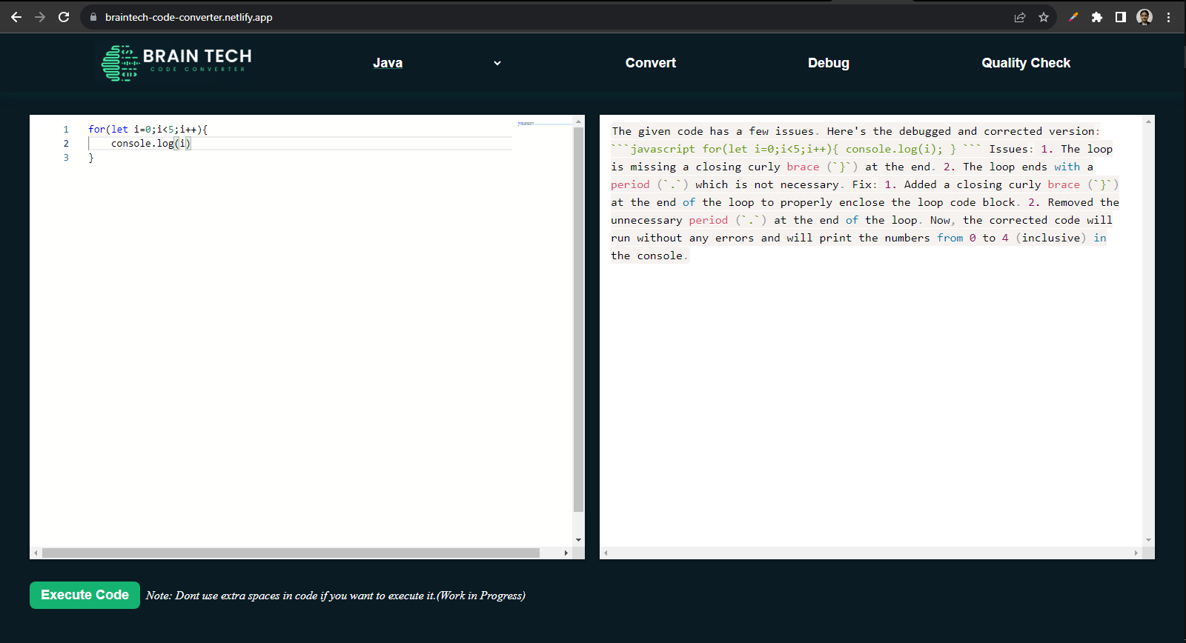This screenshot has width=1186, height=643.
Task: Click the Quality Check button
Action: (x=1026, y=63)
